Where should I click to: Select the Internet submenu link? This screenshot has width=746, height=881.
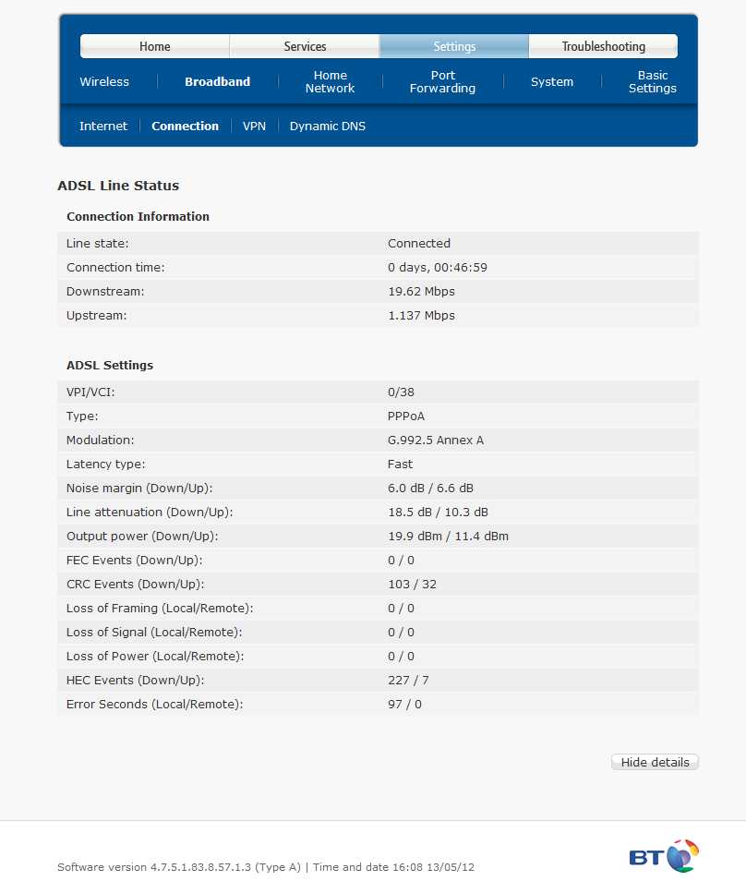coord(103,126)
